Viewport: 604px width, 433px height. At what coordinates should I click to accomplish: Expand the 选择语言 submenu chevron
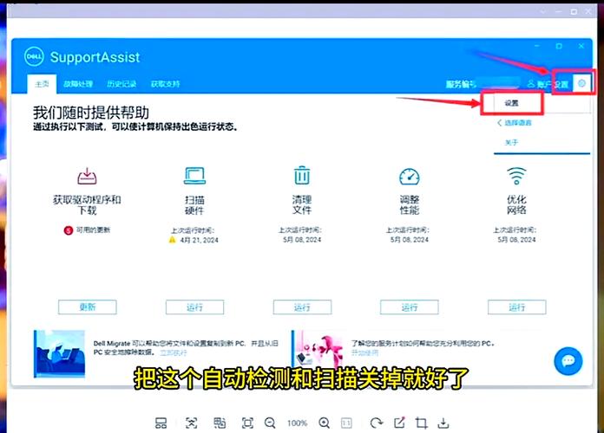click(499, 123)
